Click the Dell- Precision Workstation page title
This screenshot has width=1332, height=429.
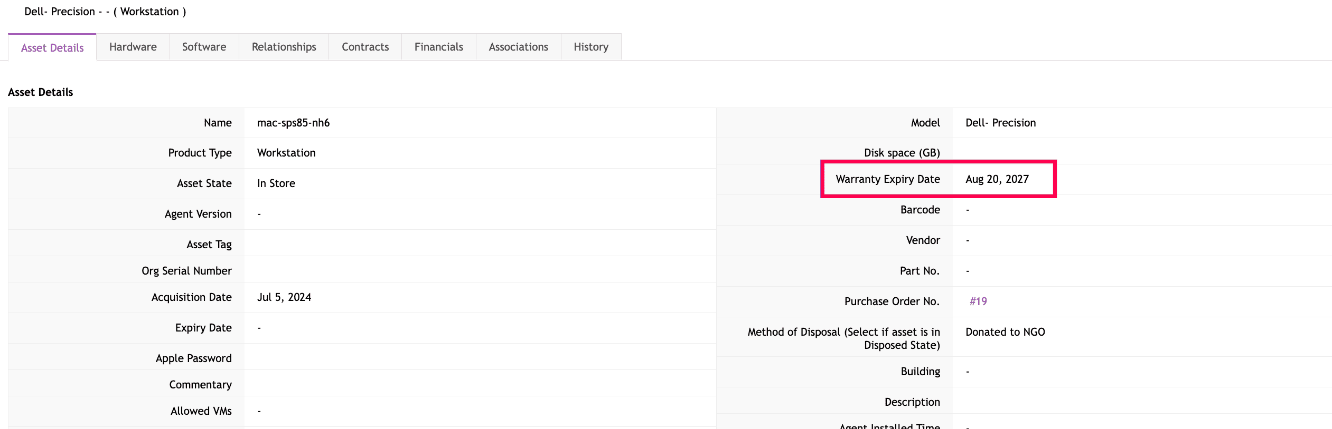point(105,12)
